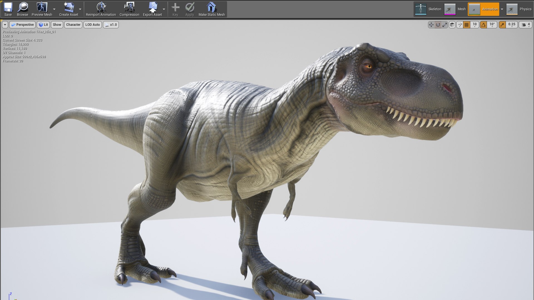Image resolution: width=534 pixels, height=300 pixels.
Task: Select the rotate gizmo mode
Action: (x=438, y=25)
